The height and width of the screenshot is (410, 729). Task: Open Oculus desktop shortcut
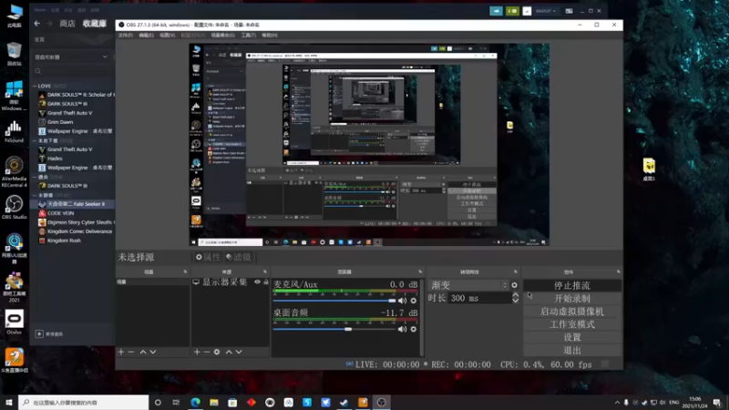[x=14, y=323]
